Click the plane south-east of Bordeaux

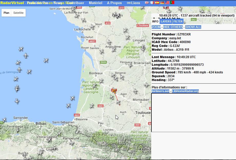101,81
